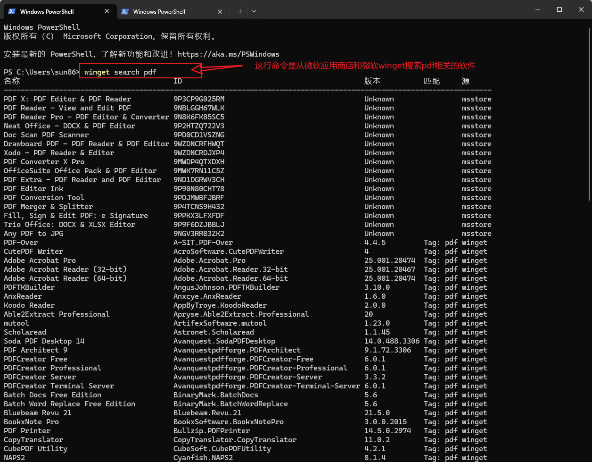Close the second Windows PowerShell tab
Image resolution: width=592 pixels, height=462 pixels.
[220, 11]
